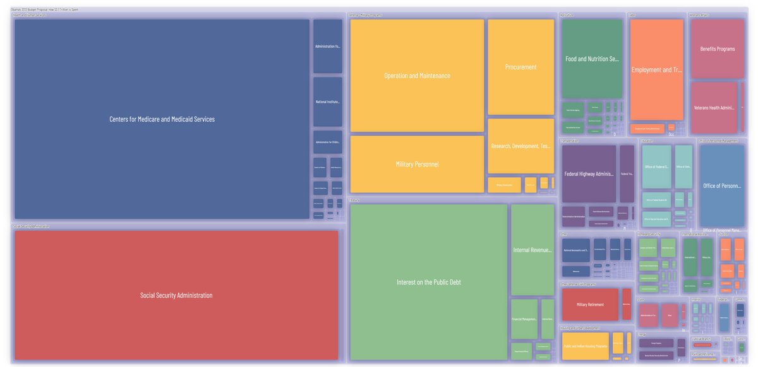Click the Treasury section label
758x367 pixels.
(x=354, y=199)
